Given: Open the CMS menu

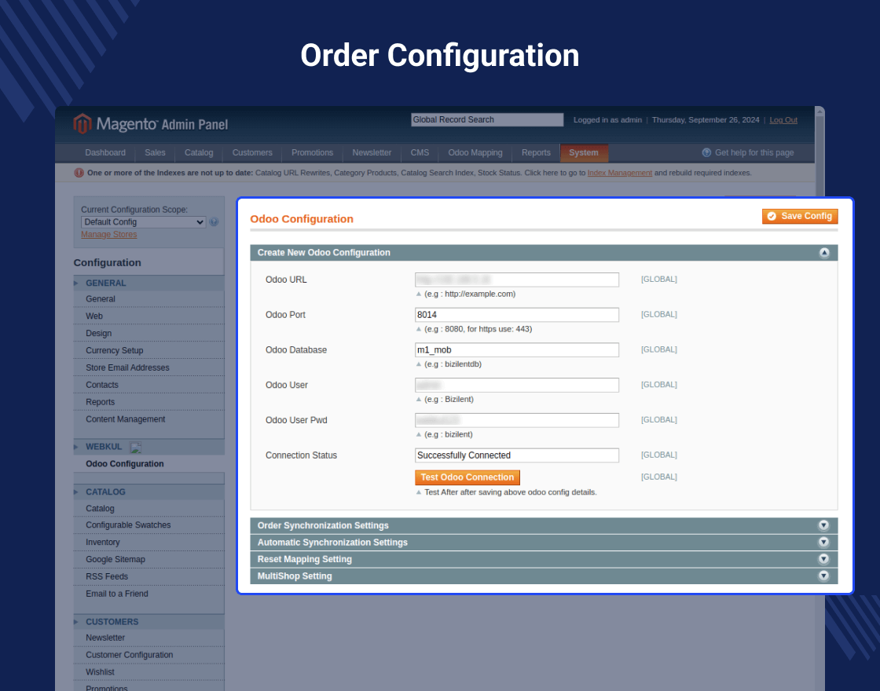Looking at the screenshot, I should (x=420, y=152).
